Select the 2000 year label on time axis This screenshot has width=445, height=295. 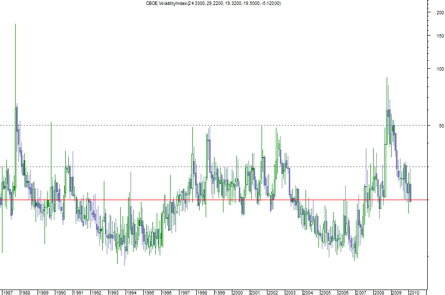pyautogui.click(x=238, y=293)
